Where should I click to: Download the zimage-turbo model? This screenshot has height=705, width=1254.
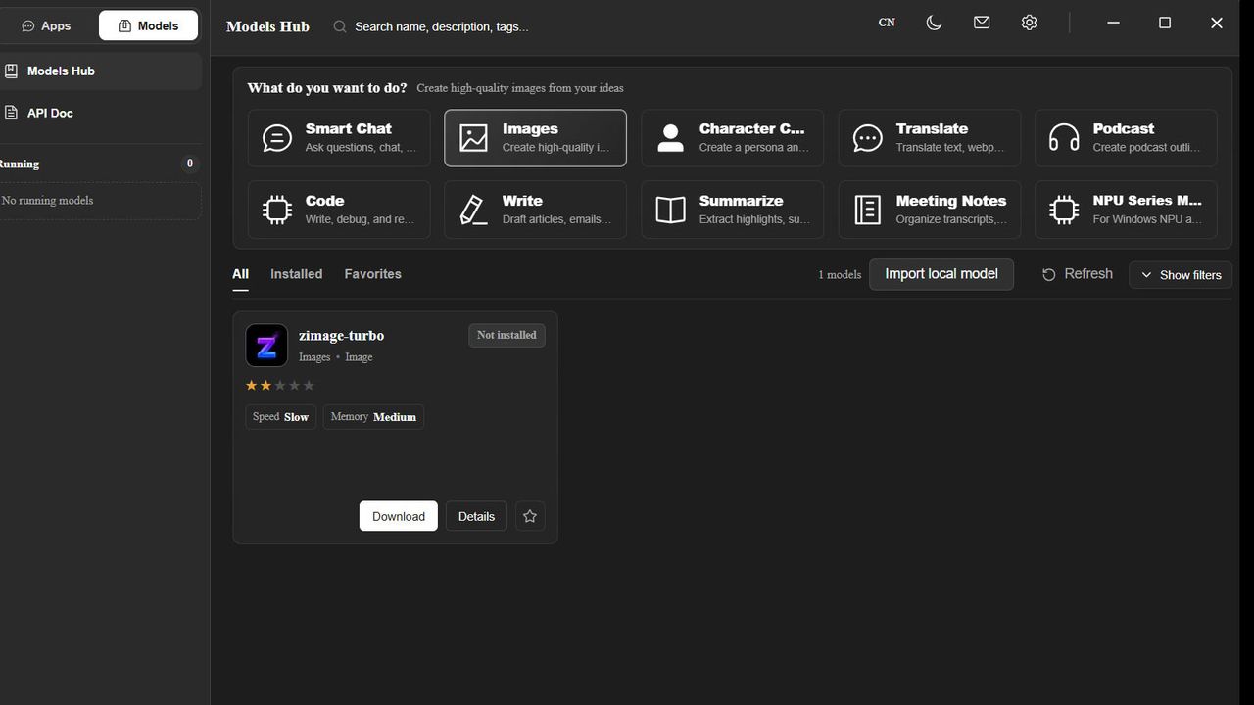399,516
